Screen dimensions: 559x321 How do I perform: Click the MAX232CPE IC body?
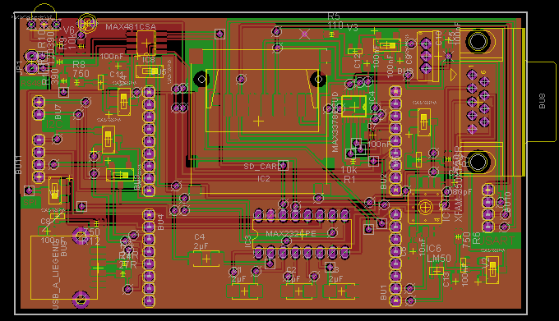click(x=302, y=234)
